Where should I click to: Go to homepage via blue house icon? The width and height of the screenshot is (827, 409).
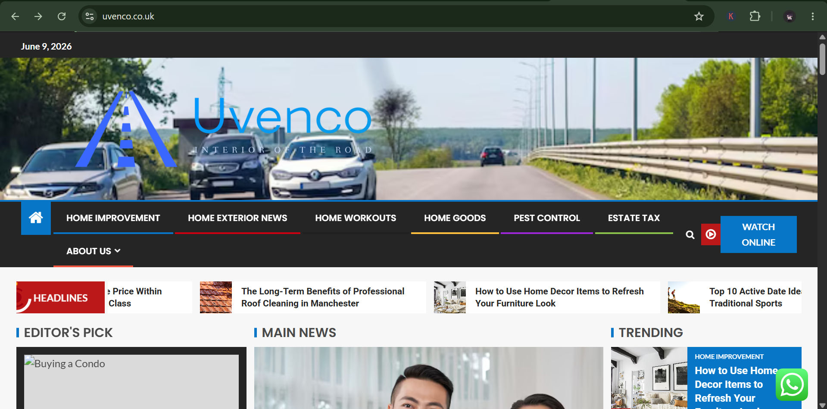point(36,218)
